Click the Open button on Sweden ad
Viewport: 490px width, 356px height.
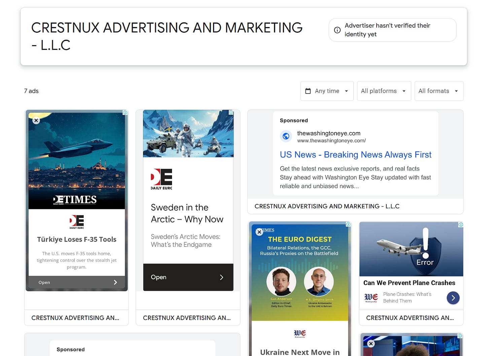[x=188, y=277]
